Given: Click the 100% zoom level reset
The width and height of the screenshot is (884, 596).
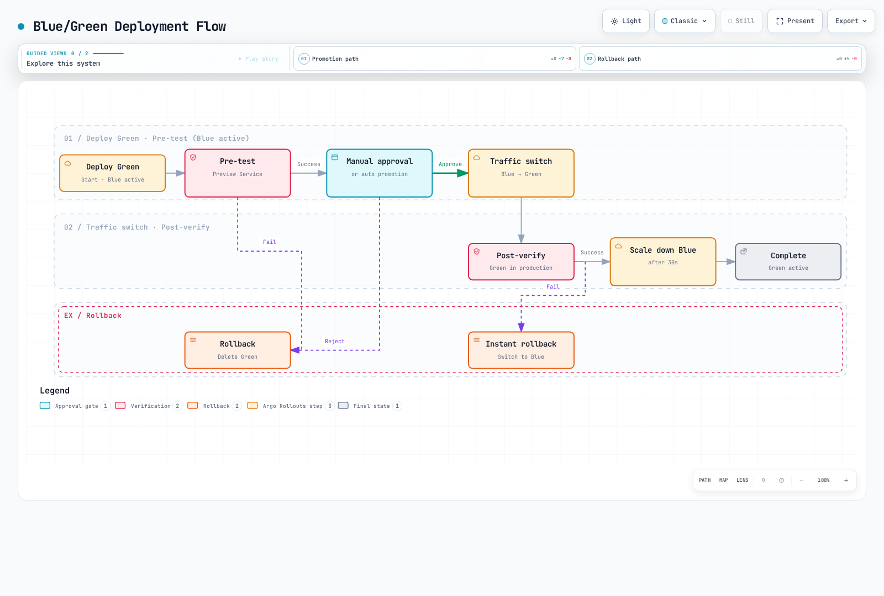Looking at the screenshot, I should pos(824,480).
